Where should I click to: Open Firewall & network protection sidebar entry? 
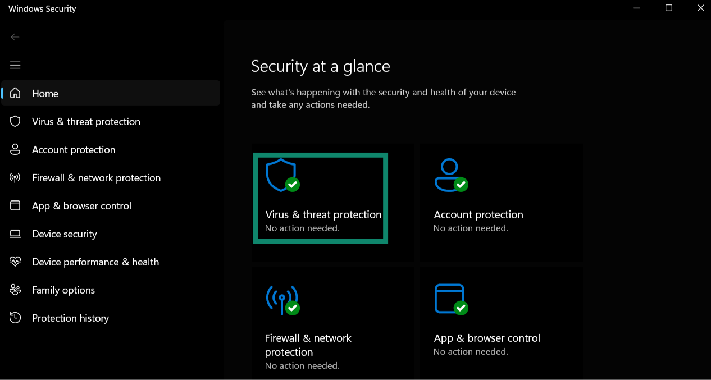click(95, 177)
